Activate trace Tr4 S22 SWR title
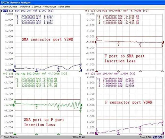Viewport: 165px width, 139px height. 110,73
